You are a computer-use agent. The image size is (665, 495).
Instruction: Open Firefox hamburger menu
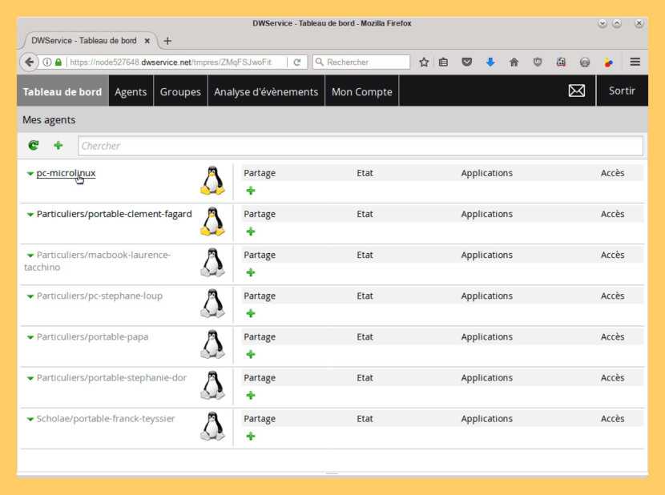(x=635, y=62)
